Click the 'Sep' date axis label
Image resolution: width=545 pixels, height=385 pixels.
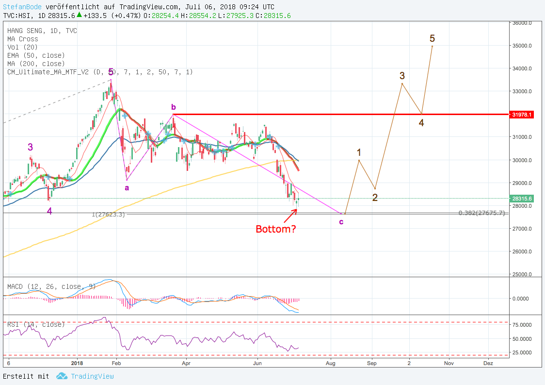coord(371,363)
